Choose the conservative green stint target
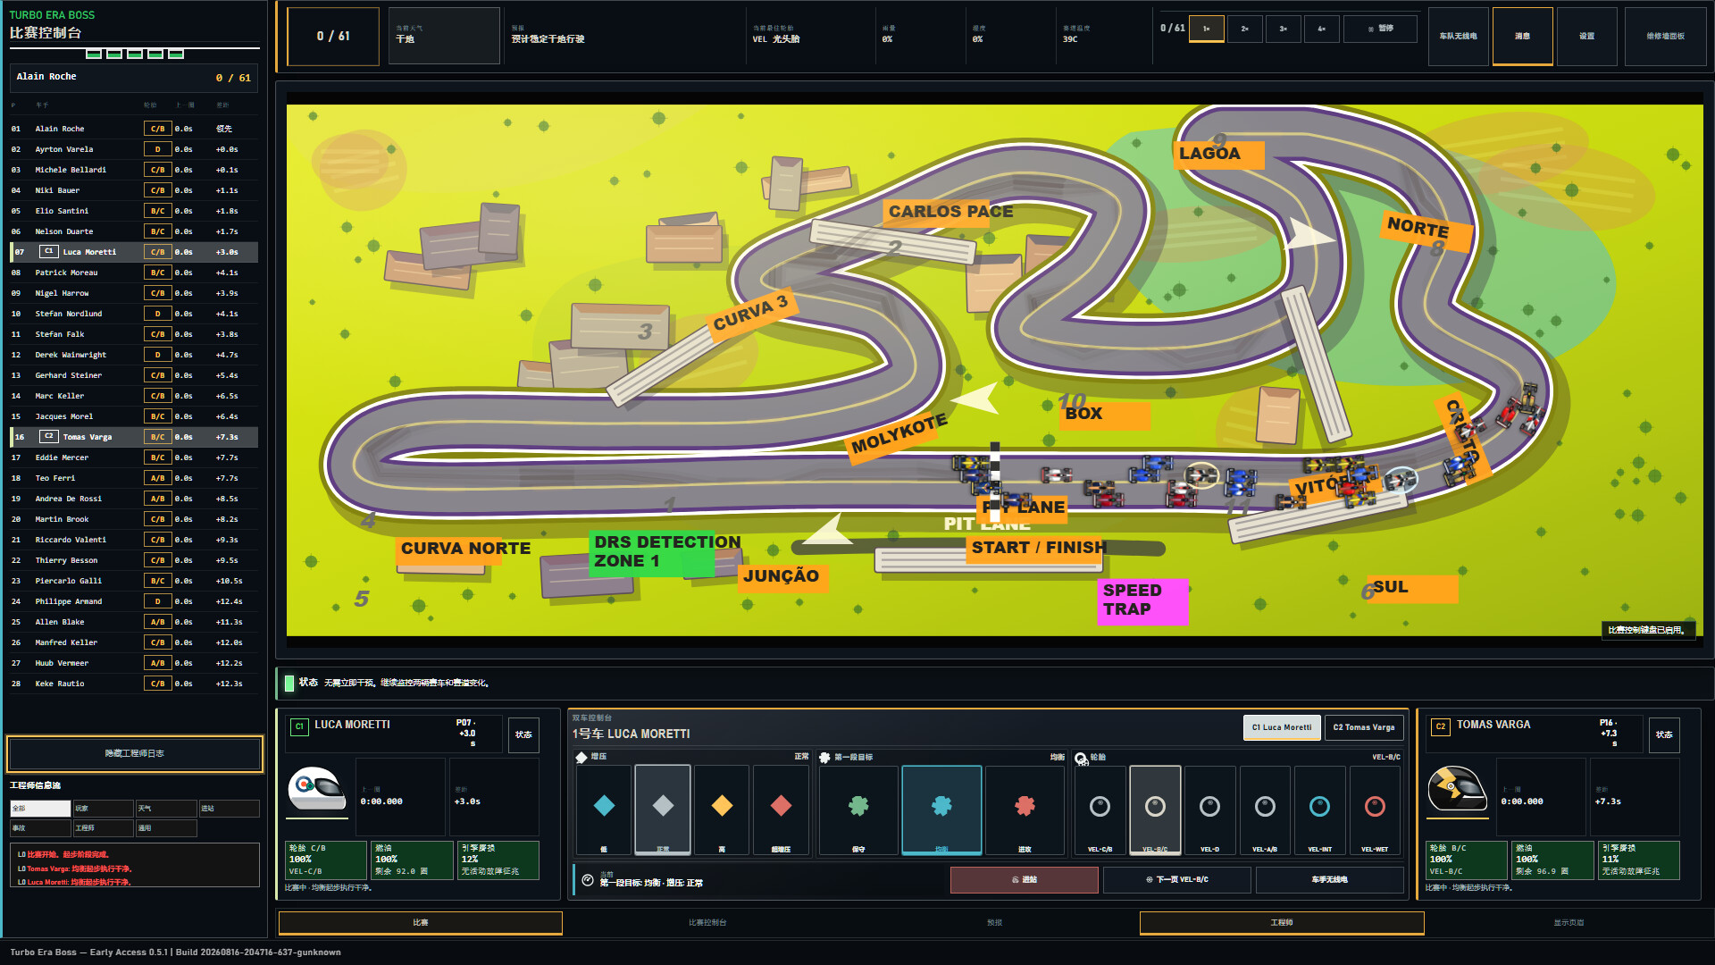This screenshot has width=1715, height=965. [x=858, y=810]
